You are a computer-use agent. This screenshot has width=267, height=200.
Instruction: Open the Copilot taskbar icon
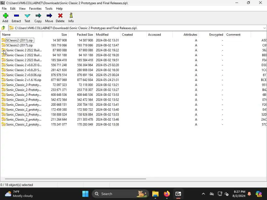(x=259, y=194)
